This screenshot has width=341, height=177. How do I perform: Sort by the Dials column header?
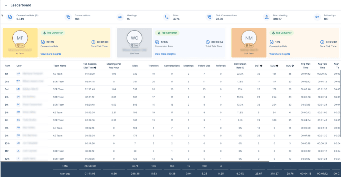(x=135, y=66)
